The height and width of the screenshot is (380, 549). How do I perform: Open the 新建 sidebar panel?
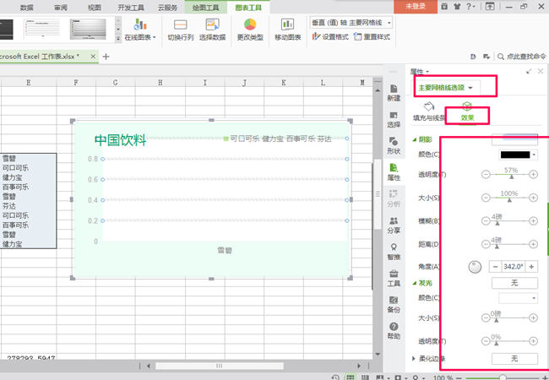[x=394, y=93]
